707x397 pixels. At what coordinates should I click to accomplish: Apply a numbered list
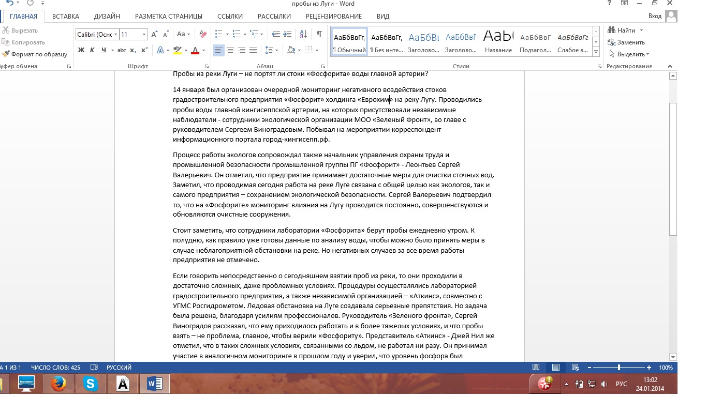pyautogui.click(x=235, y=34)
